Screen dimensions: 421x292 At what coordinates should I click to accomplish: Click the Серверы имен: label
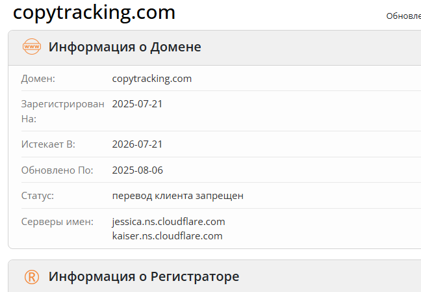click(58, 222)
